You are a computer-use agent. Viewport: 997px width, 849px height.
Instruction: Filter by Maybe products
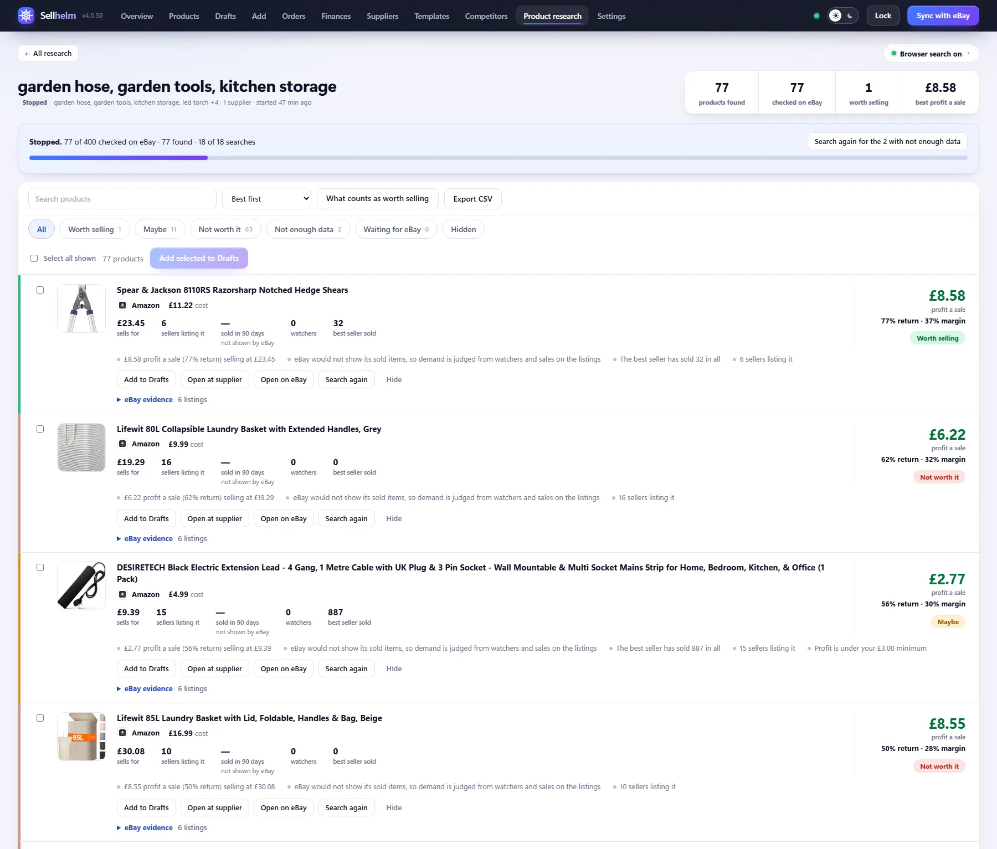pyautogui.click(x=160, y=229)
